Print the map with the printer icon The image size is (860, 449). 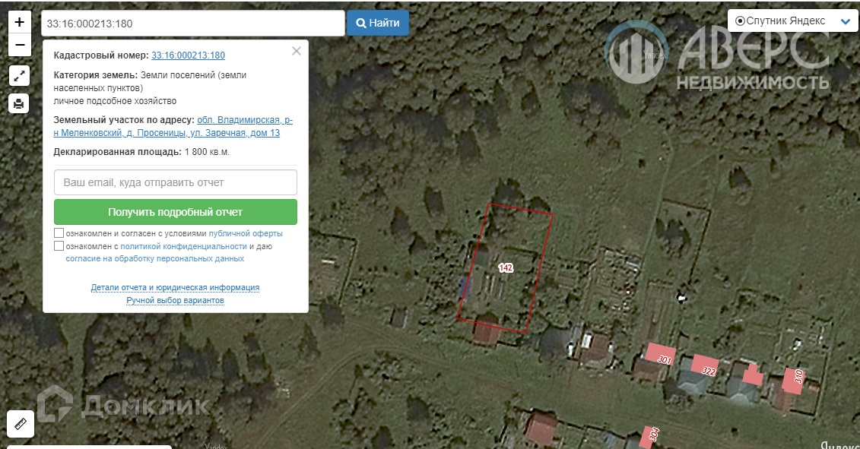pos(19,103)
